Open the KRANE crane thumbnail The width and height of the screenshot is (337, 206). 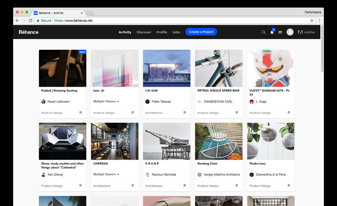coord(167,141)
